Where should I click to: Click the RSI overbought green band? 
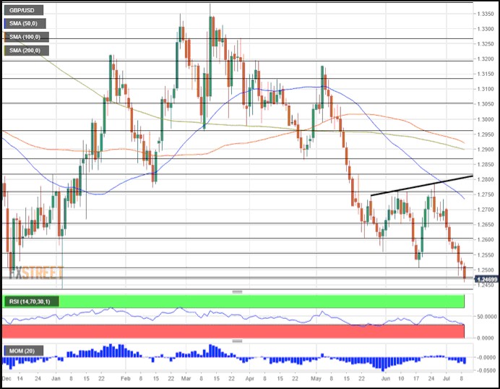tap(231, 302)
